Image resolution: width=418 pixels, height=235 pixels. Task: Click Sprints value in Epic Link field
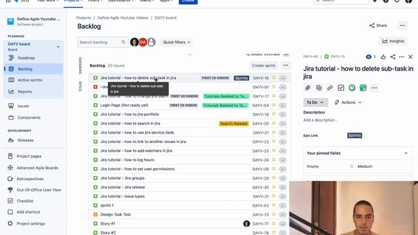(x=355, y=135)
